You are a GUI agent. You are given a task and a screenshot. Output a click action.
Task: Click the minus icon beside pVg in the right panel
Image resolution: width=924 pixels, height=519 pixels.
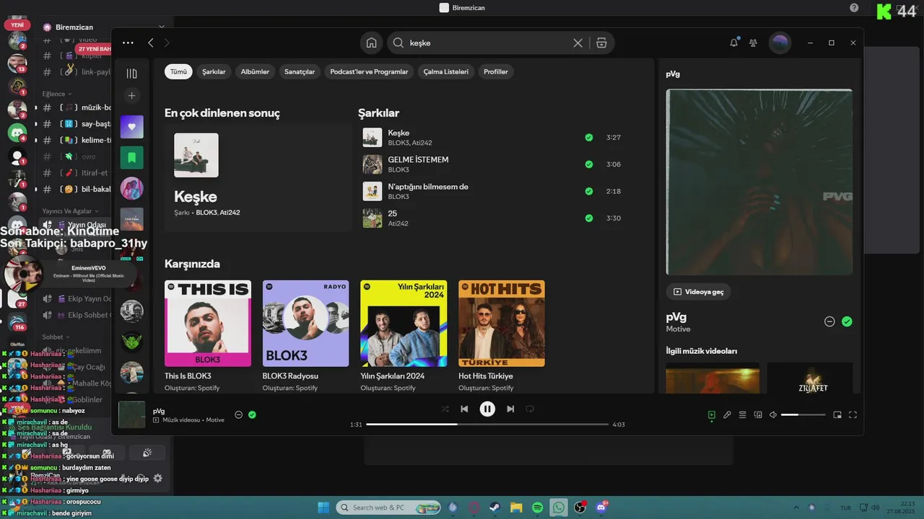829,321
